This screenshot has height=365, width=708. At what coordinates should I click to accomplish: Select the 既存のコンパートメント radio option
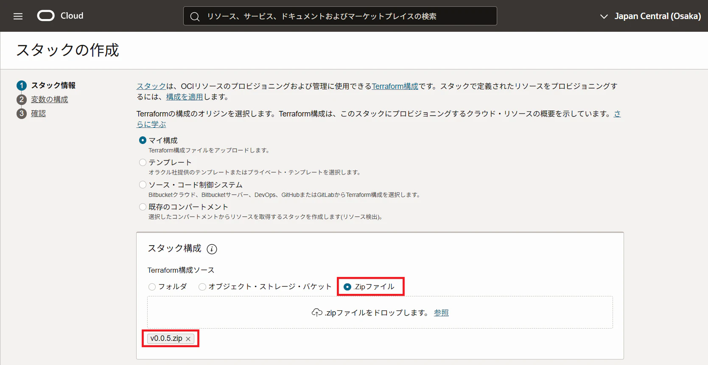pos(143,207)
